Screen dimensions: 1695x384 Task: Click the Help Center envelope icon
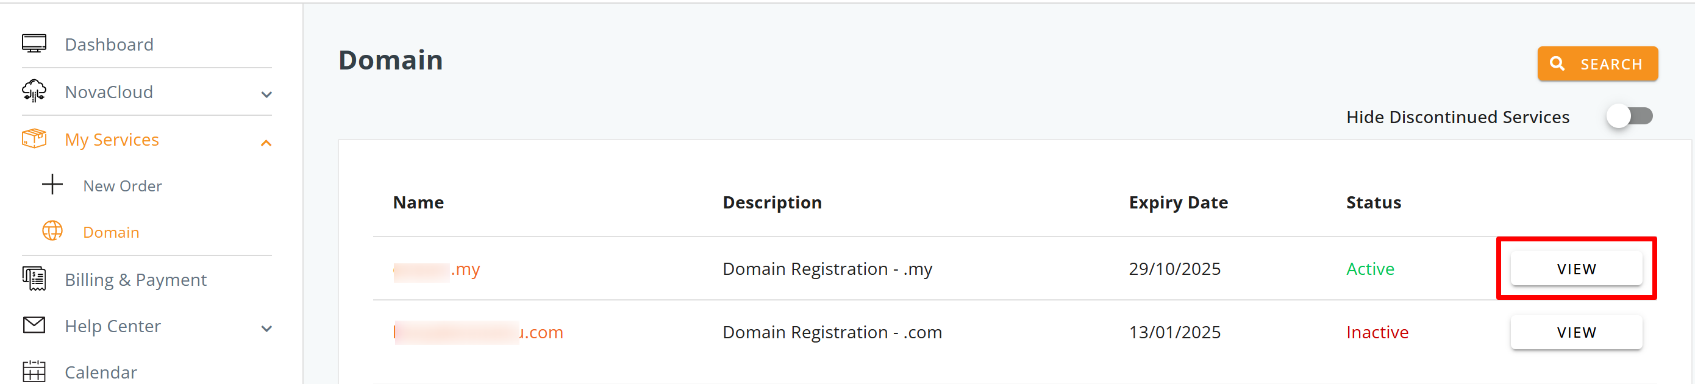tap(34, 325)
